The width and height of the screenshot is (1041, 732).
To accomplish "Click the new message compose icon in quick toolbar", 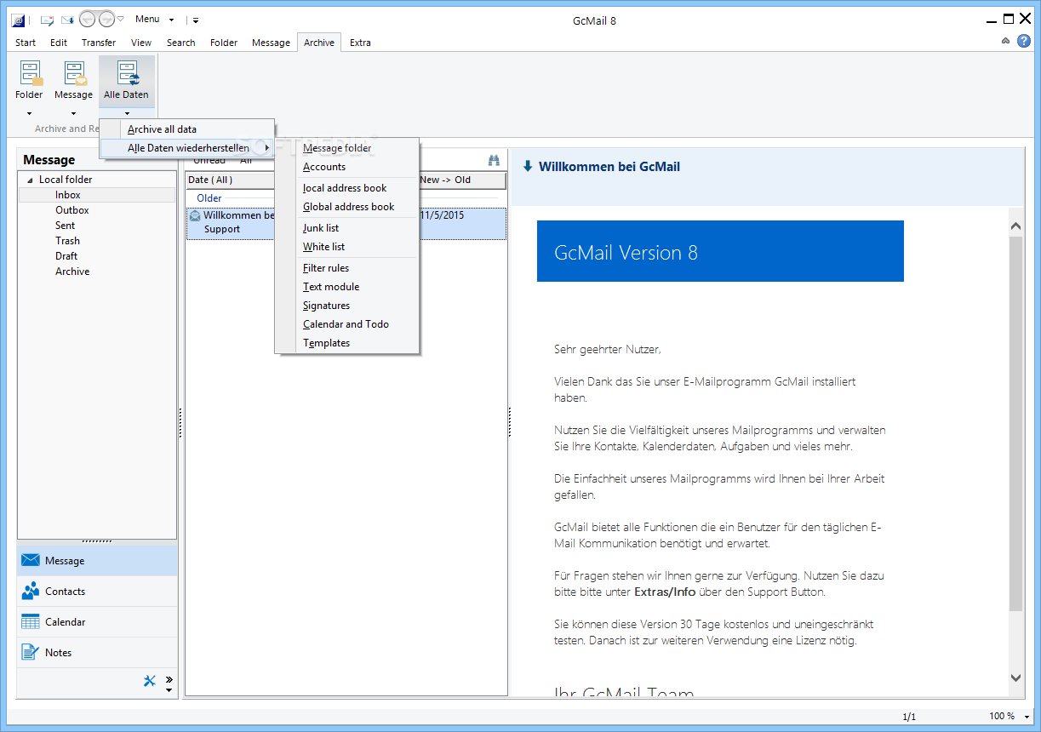I will point(47,19).
